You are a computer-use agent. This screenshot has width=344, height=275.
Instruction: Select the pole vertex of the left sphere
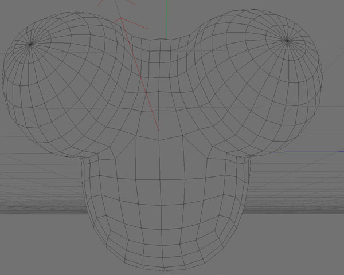[30, 44]
